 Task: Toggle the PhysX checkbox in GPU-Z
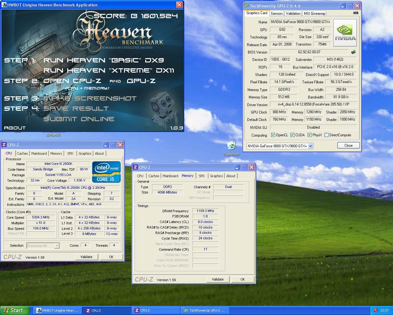[x=309, y=135]
